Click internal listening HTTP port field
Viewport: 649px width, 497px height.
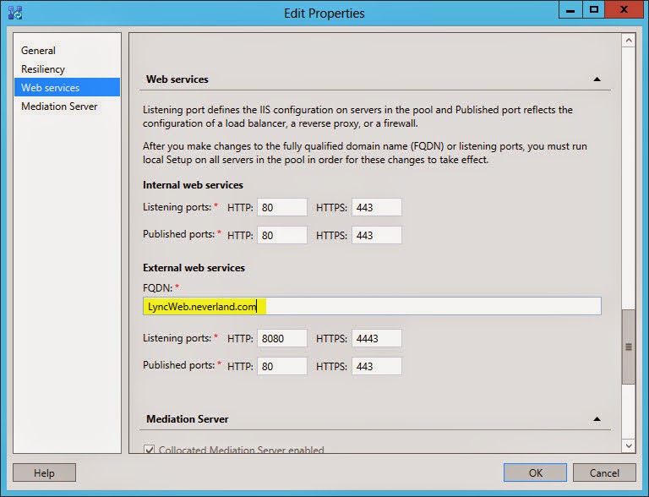click(x=281, y=207)
